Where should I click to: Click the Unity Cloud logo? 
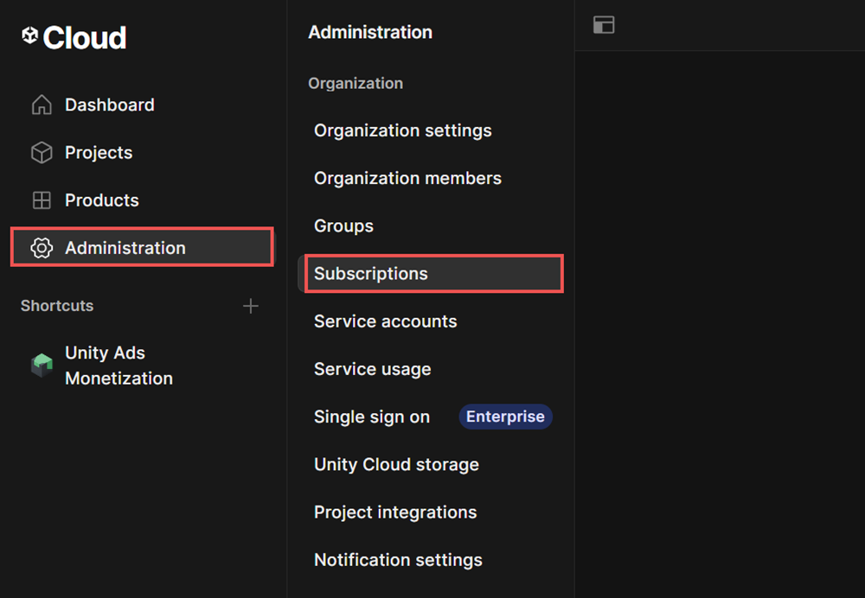tap(74, 37)
